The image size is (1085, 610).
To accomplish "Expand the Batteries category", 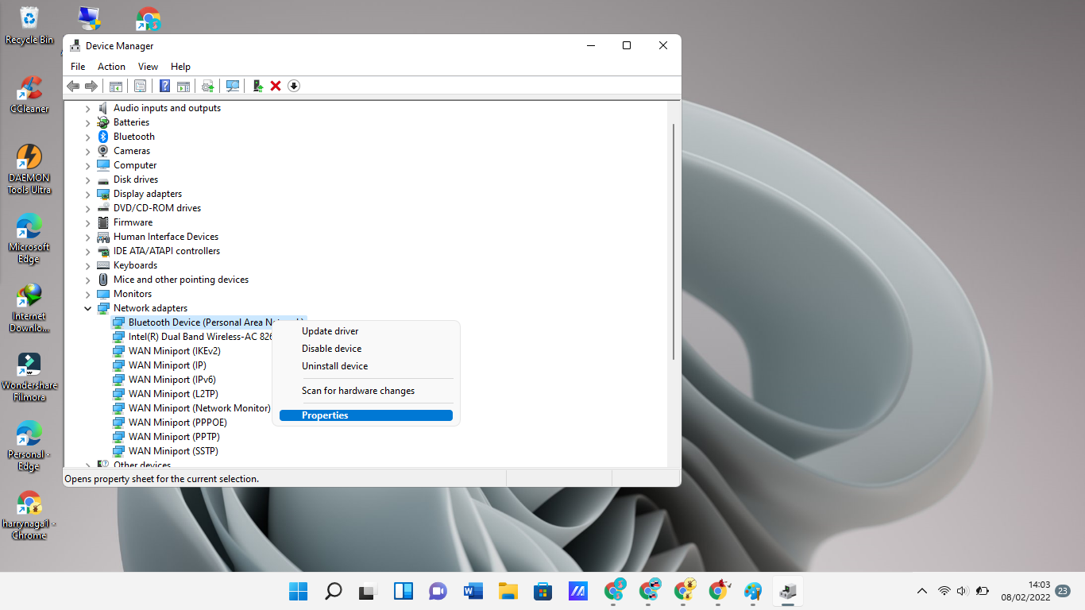I will click(x=88, y=122).
